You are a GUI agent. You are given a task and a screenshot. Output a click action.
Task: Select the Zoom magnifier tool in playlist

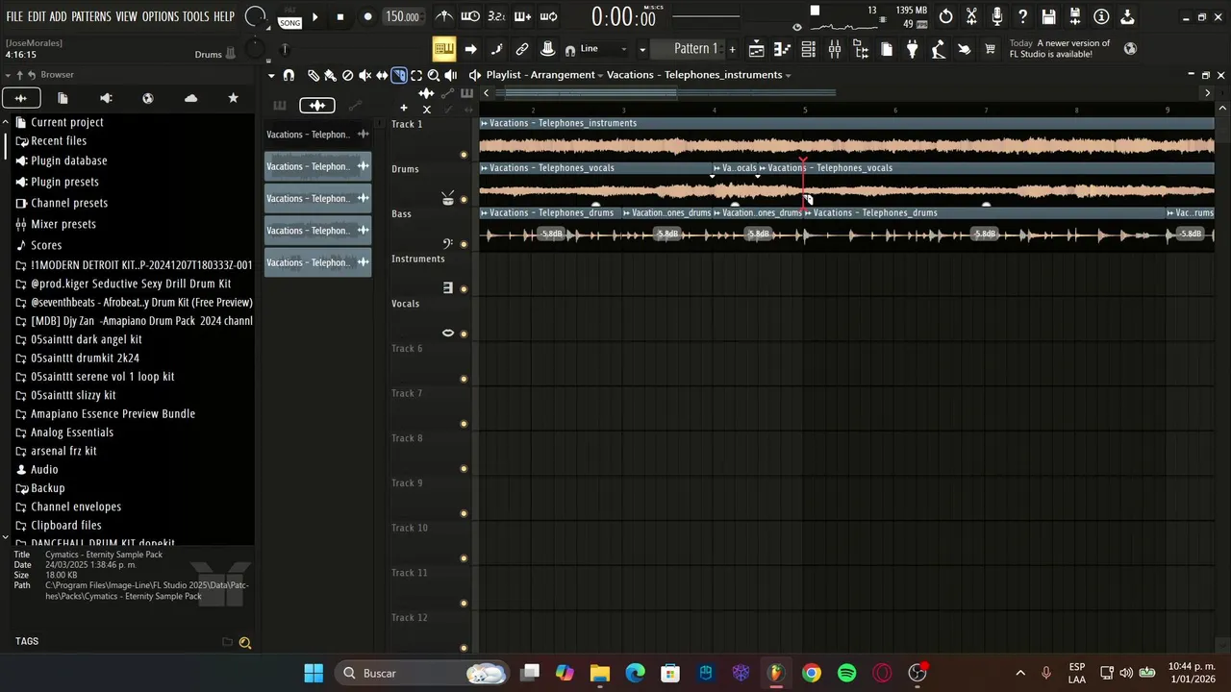pyautogui.click(x=434, y=75)
